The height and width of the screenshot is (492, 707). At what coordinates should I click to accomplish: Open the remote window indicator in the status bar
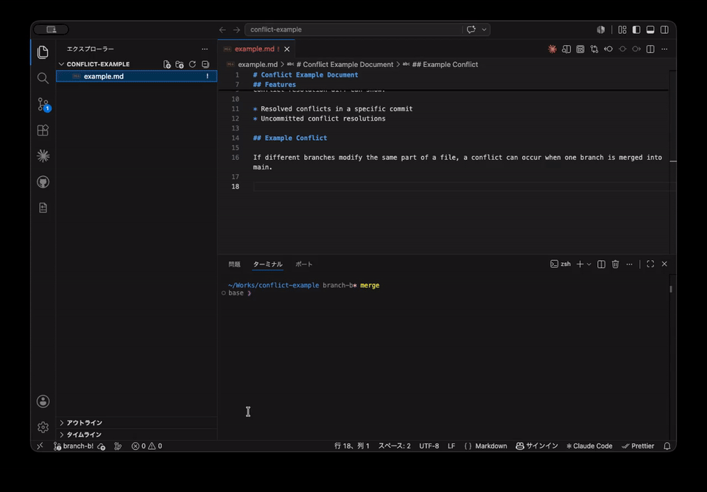pos(40,446)
